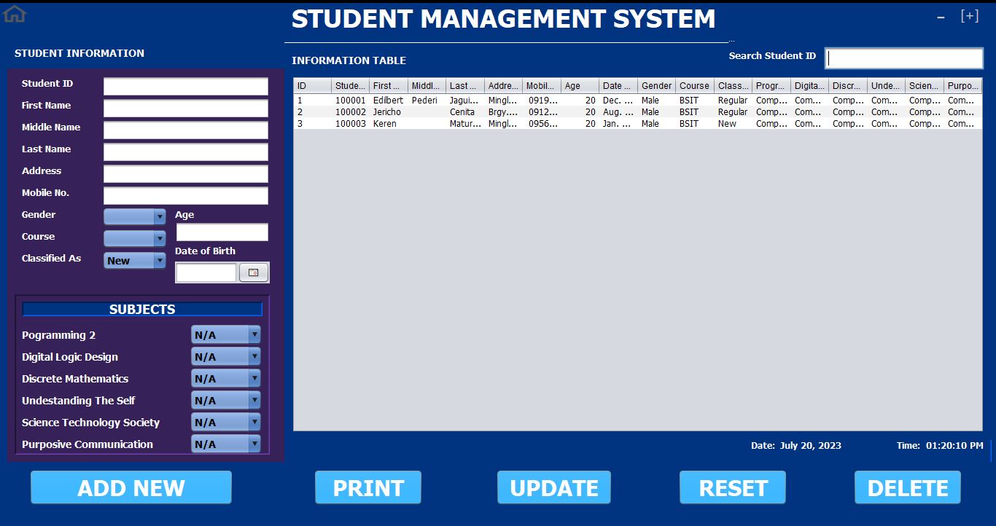
Task: Click the minimize dash icon
Action: click(941, 17)
